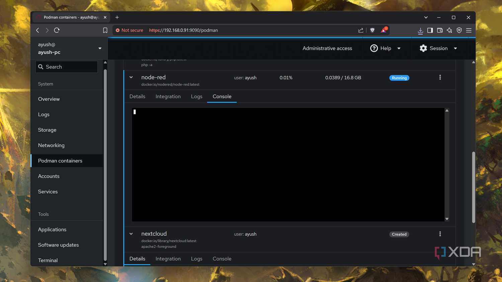Click the node-red CPU 0.01% value

point(286,78)
